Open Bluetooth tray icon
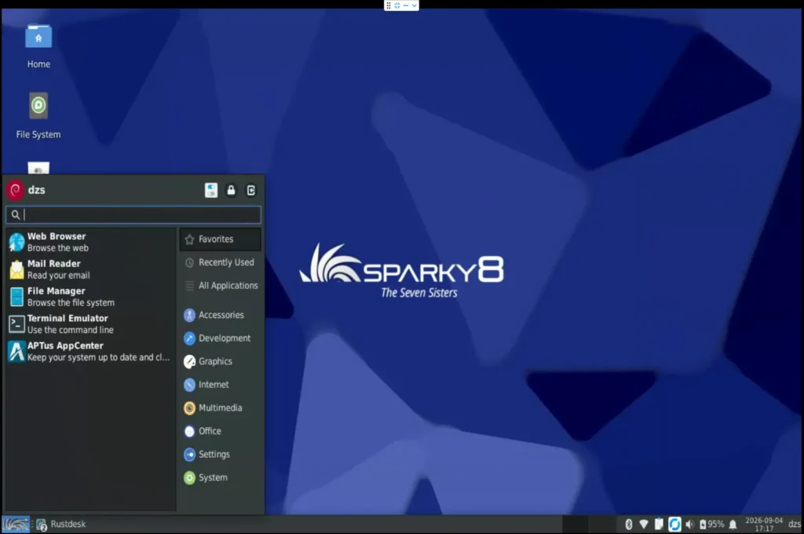Image resolution: width=804 pixels, height=534 pixels. (629, 525)
